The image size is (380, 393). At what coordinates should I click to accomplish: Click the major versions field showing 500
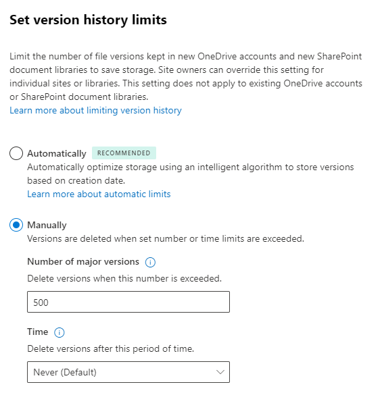coord(128,302)
